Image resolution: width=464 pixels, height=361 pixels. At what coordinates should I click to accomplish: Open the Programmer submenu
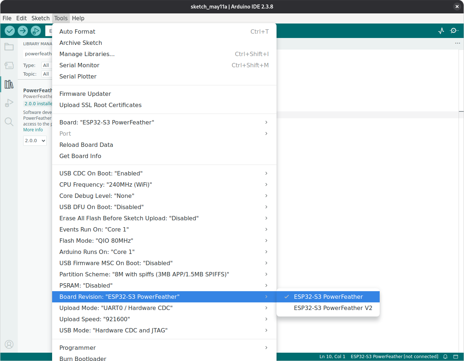pos(164,348)
